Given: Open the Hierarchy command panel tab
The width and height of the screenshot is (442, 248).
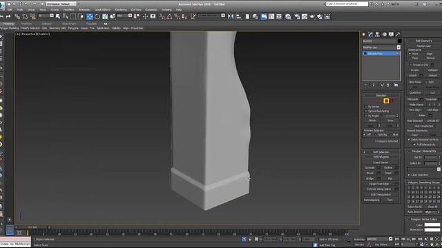Looking at the screenshot, I should 378,34.
